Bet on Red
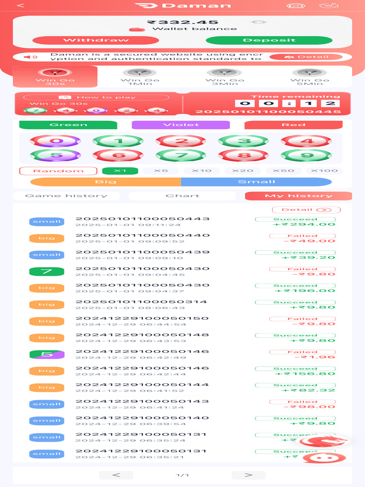 point(294,125)
